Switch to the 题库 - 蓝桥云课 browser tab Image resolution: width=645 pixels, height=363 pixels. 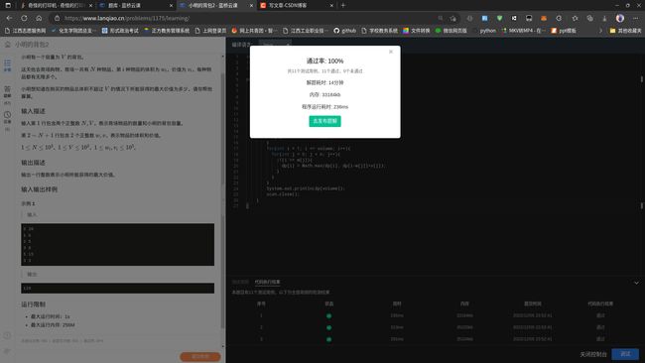pos(136,5)
